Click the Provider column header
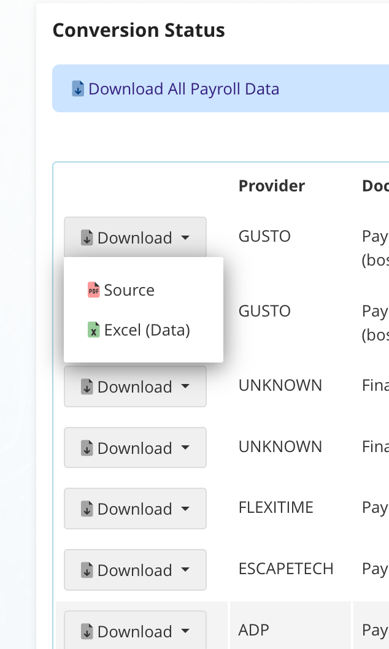This screenshot has height=649, width=389. pos(271,186)
